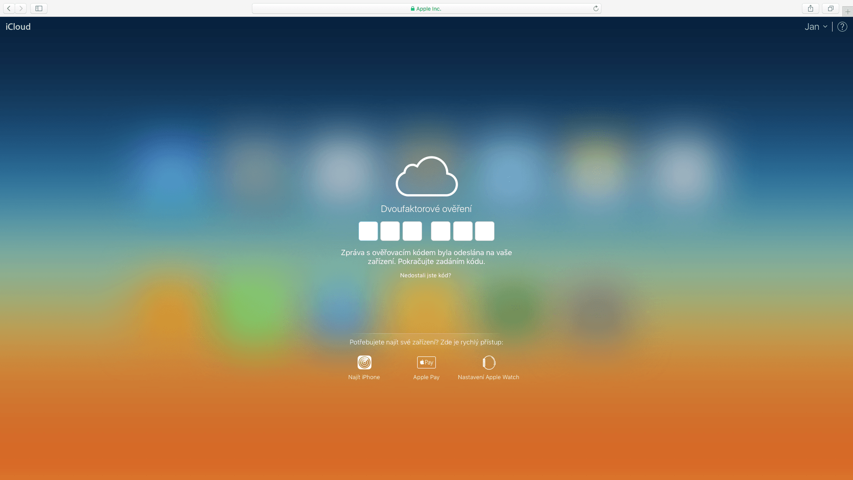Viewport: 853px width, 480px height.
Task: Open a new tab with plus button
Action: [848, 12]
